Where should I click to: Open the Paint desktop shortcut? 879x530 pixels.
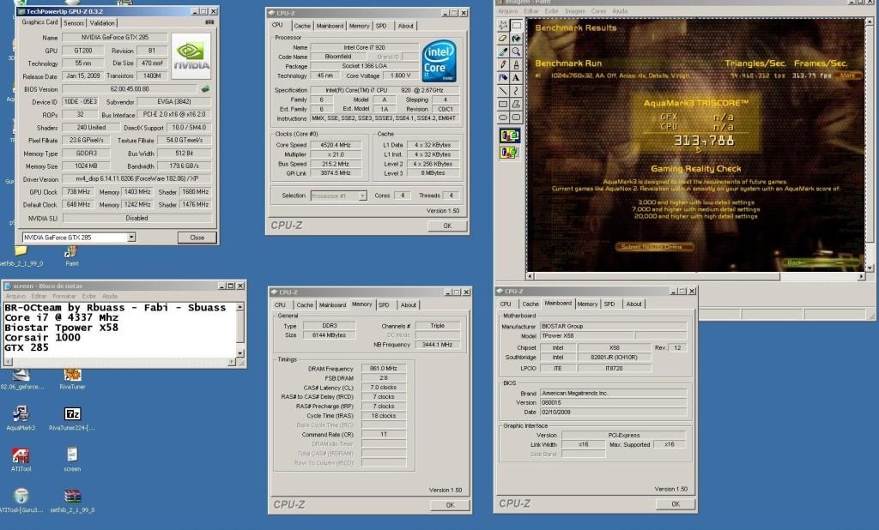(72, 256)
